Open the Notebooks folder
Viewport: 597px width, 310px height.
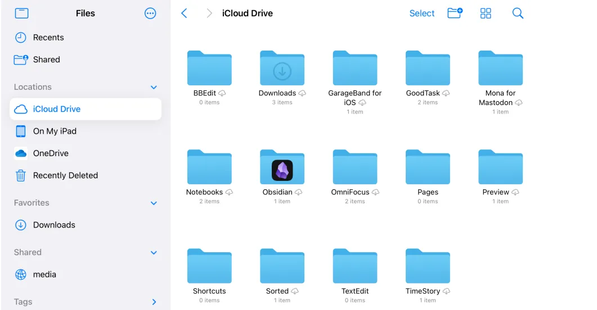point(209,167)
